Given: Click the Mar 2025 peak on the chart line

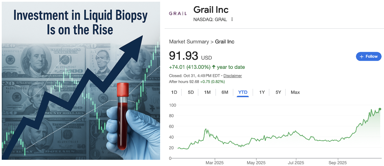Looking at the screenshot, I should pyautogui.click(x=207, y=129).
